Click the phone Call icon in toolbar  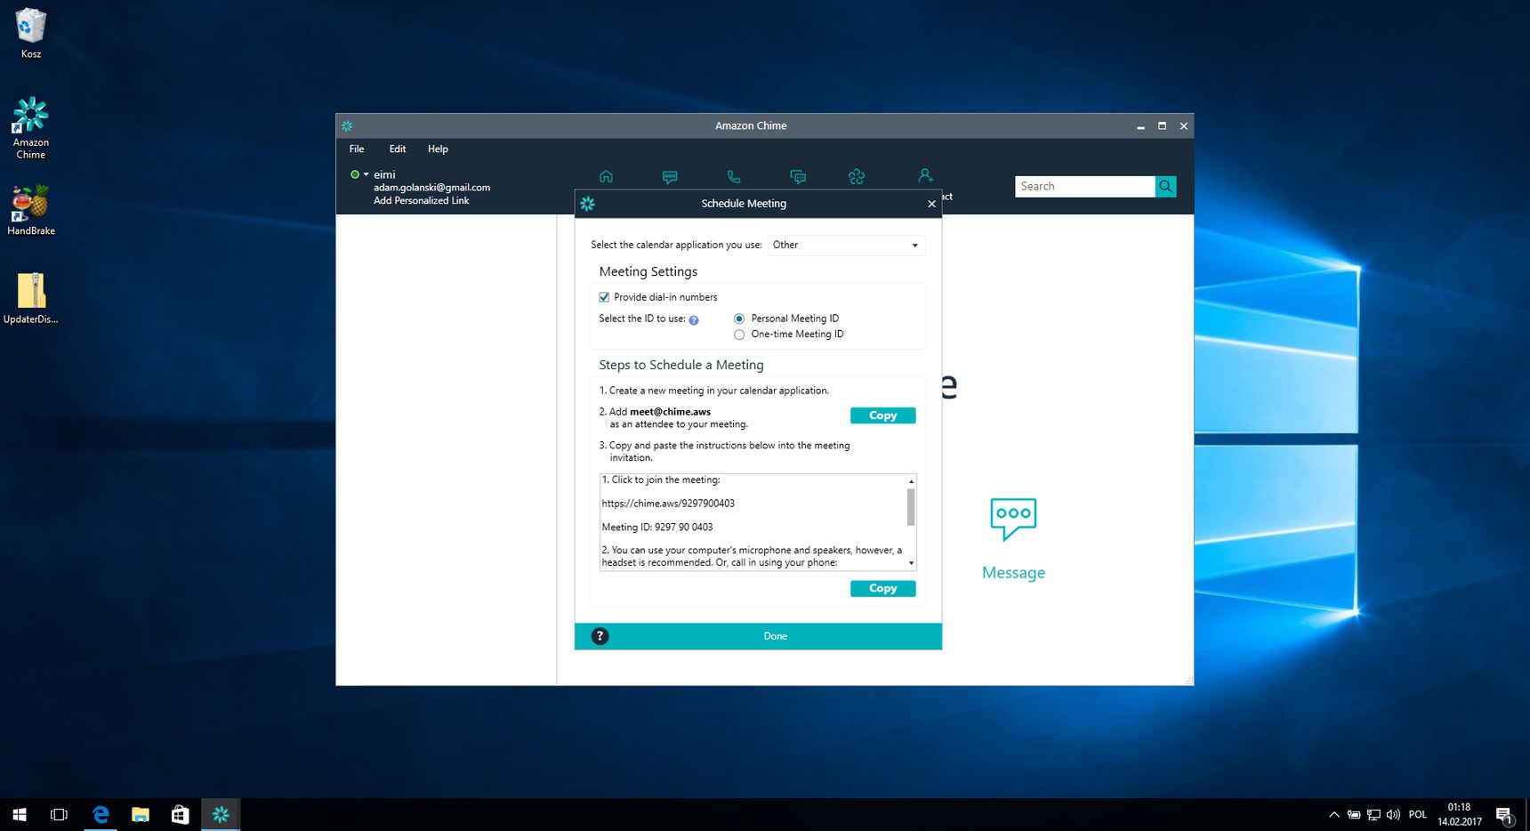point(734,176)
